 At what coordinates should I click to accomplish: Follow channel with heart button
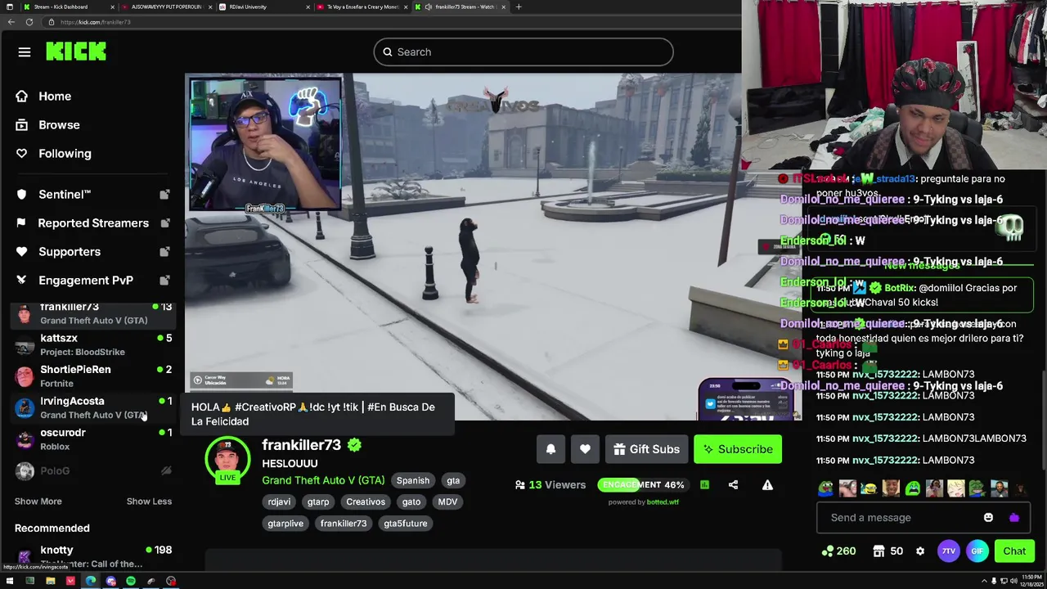585,449
